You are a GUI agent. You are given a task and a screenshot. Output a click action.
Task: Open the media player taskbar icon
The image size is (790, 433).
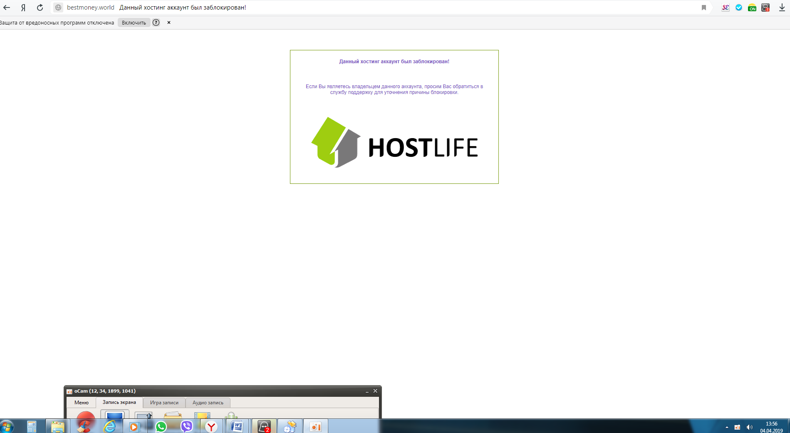click(x=135, y=426)
